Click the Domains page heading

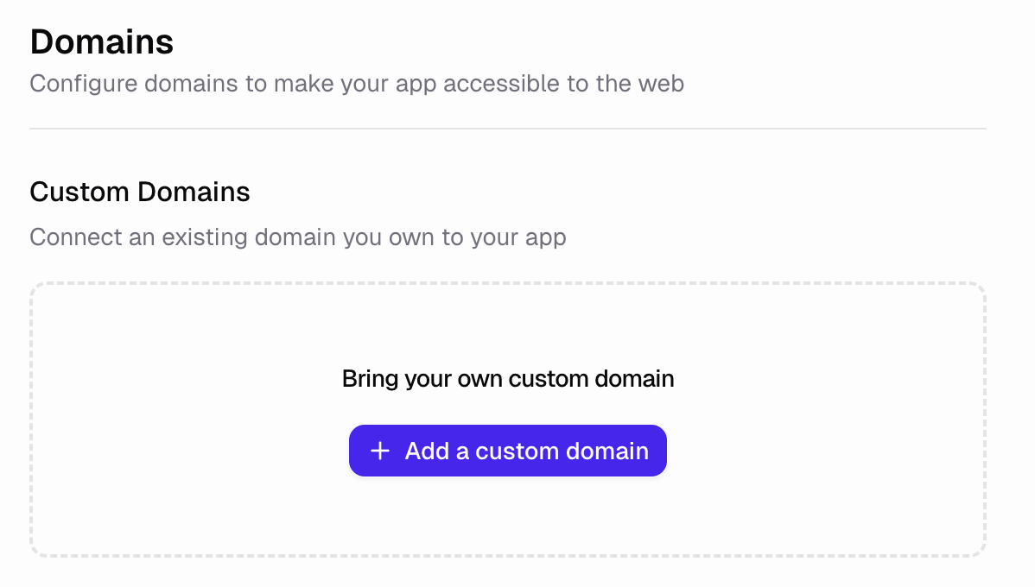101,41
